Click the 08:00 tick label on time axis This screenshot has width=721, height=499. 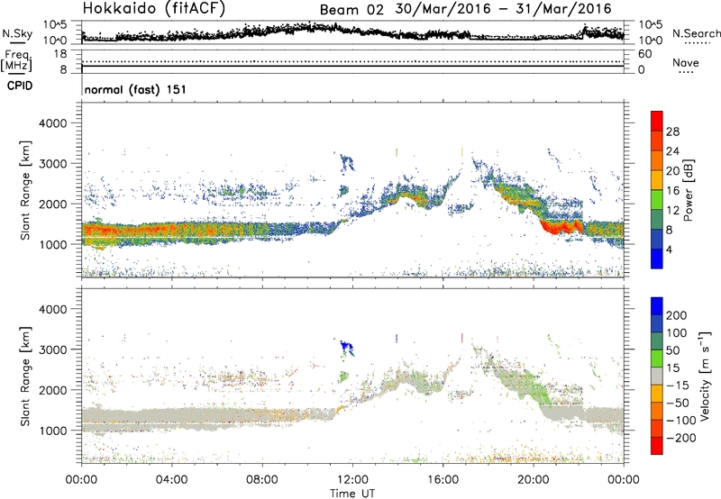tap(262, 479)
